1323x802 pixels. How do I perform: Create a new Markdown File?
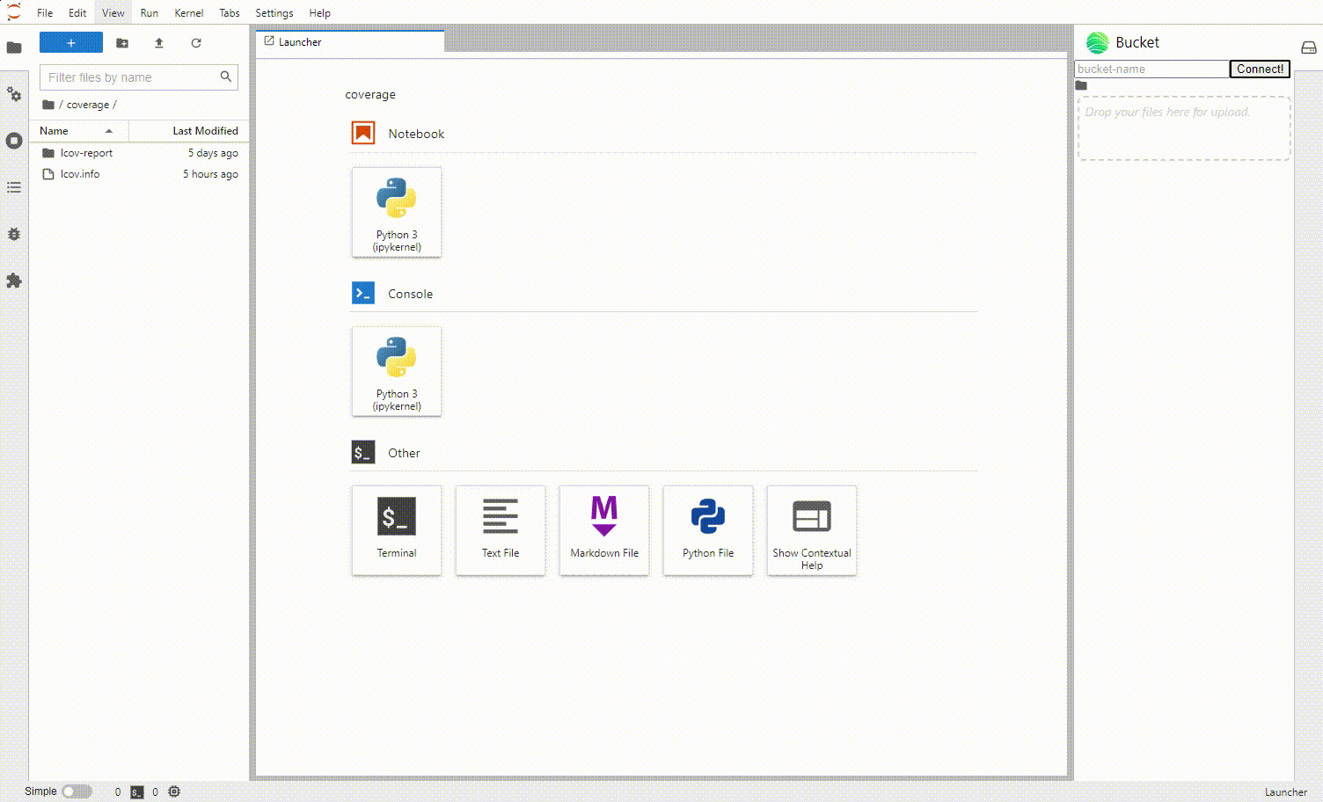[x=603, y=530]
